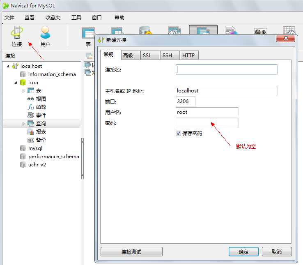Open the Favorites (收藏夹) menu
This screenshot has width=303, height=265.
point(53,18)
